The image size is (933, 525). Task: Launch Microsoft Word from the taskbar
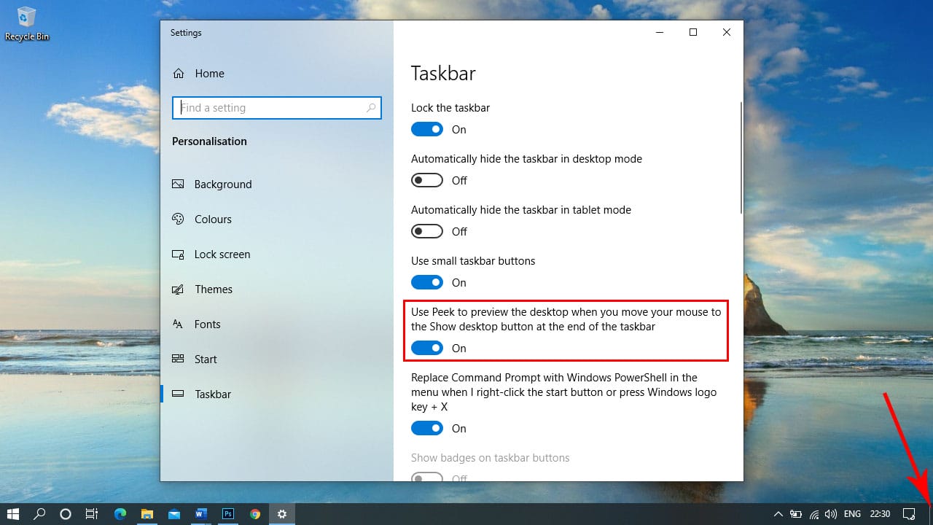[x=200, y=514]
